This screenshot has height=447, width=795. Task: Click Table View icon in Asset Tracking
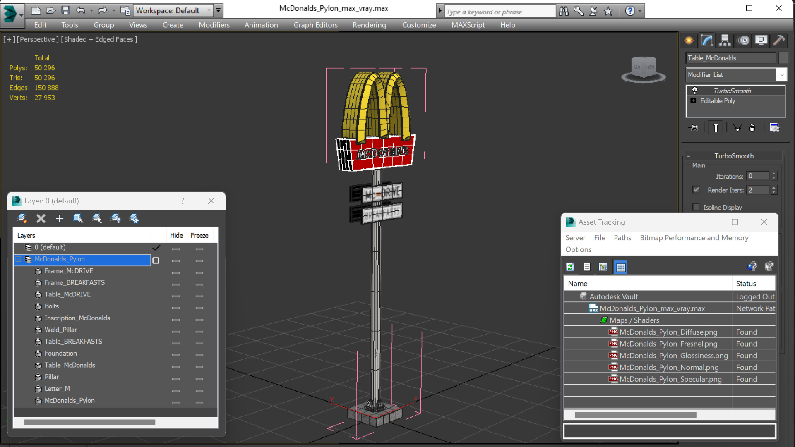[620, 267]
